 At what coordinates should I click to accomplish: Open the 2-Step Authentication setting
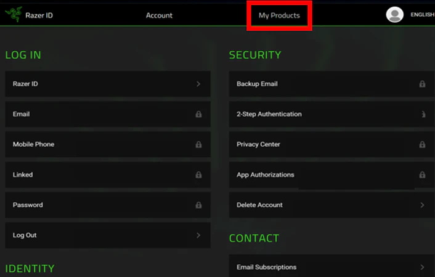click(x=308, y=114)
